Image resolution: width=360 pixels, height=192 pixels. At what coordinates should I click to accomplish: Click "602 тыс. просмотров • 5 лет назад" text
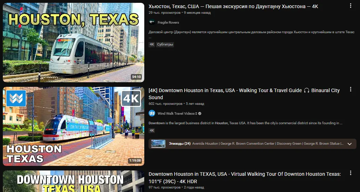click(176, 103)
